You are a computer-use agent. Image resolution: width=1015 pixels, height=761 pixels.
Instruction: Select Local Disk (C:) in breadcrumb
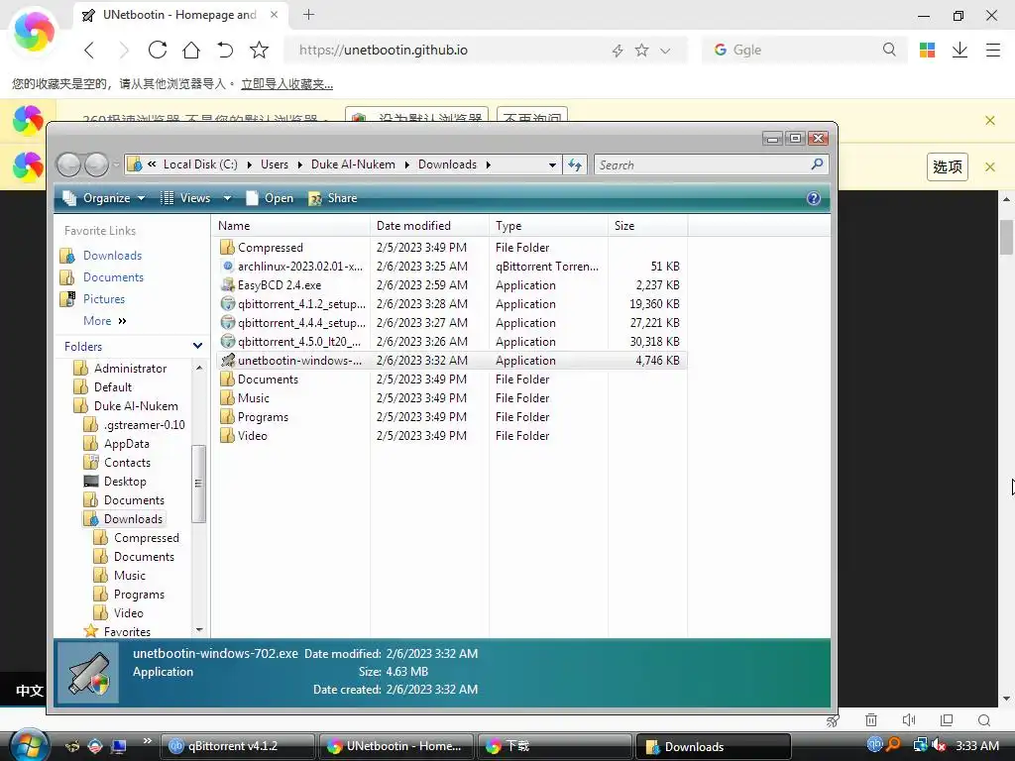point(200,164)
